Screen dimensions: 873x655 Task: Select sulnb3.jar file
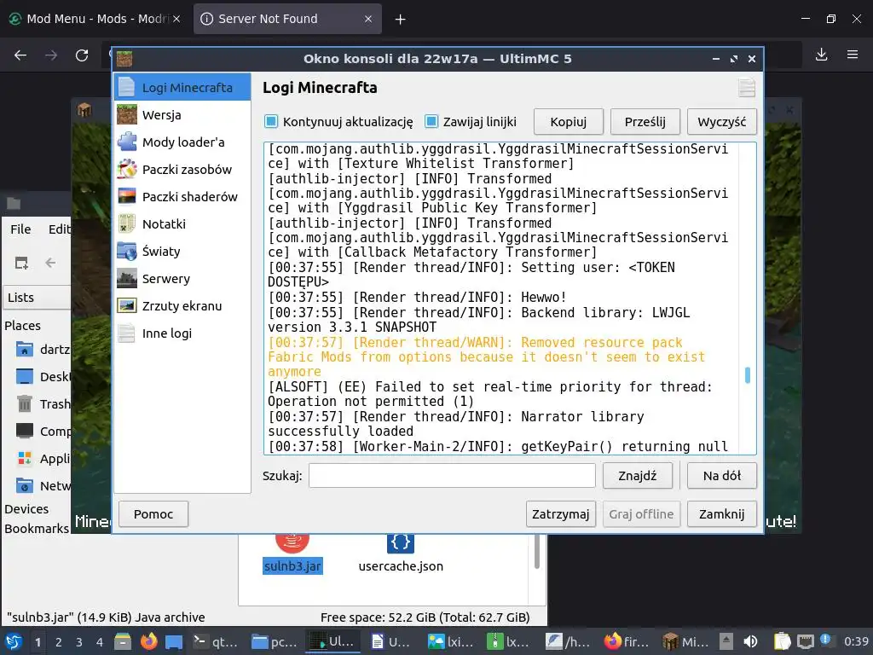pyautogui.click(x=293, y=554)
